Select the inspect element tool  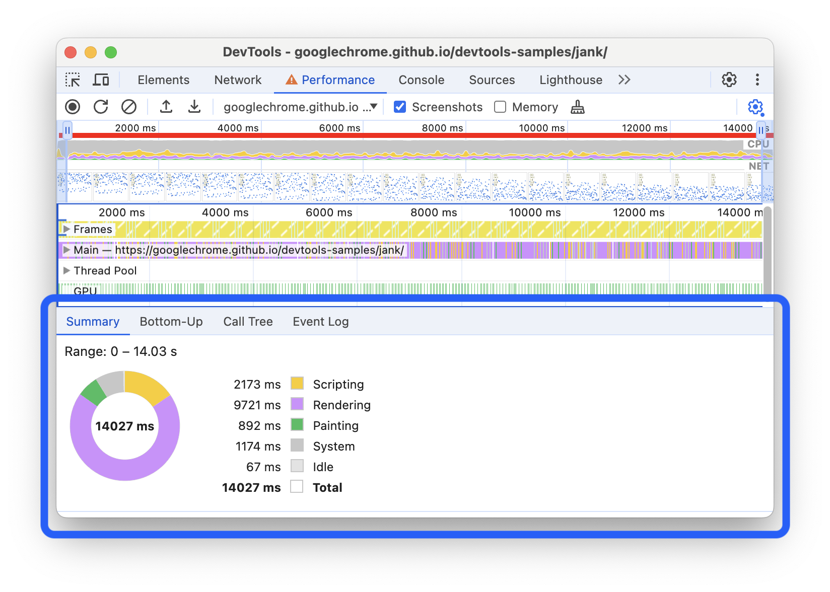pyautogui.click(x=73, y=80)
